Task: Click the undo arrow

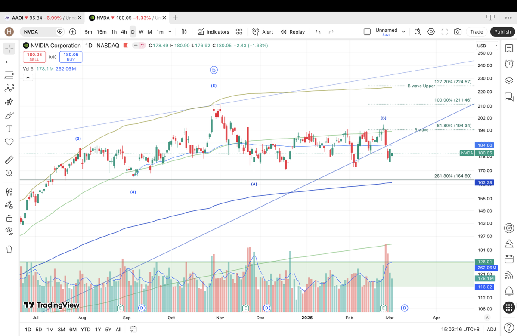Action: coord(318,32)
